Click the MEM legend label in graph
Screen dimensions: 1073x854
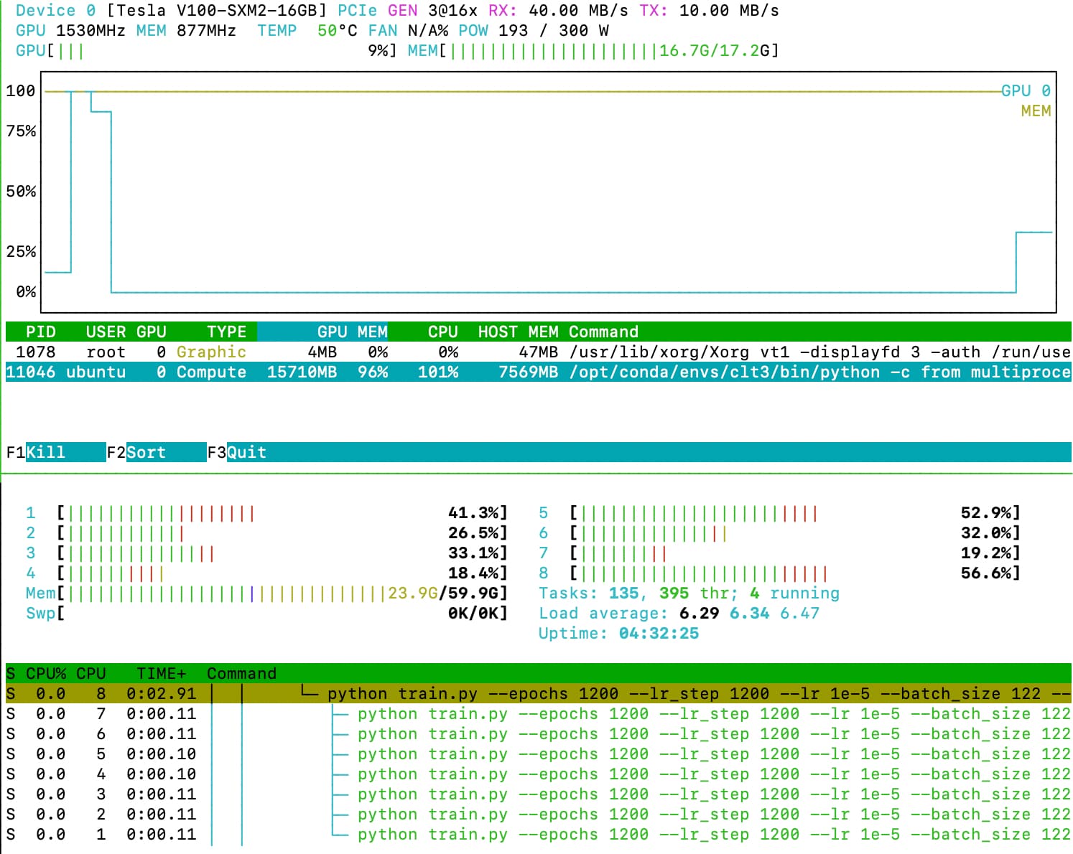point(1035,111)
